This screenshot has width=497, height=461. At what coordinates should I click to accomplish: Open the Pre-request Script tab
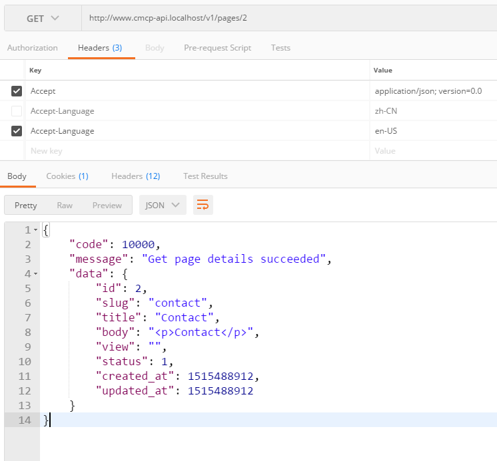(217, 48)
